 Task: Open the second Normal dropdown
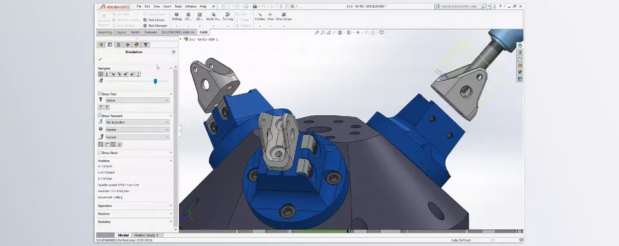pyautogui.click(x=137, y=137)
